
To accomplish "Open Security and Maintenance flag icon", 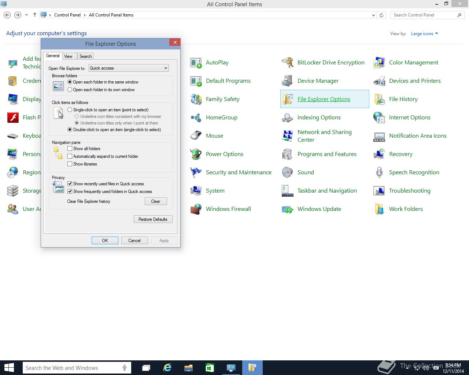I will point(196,172).
